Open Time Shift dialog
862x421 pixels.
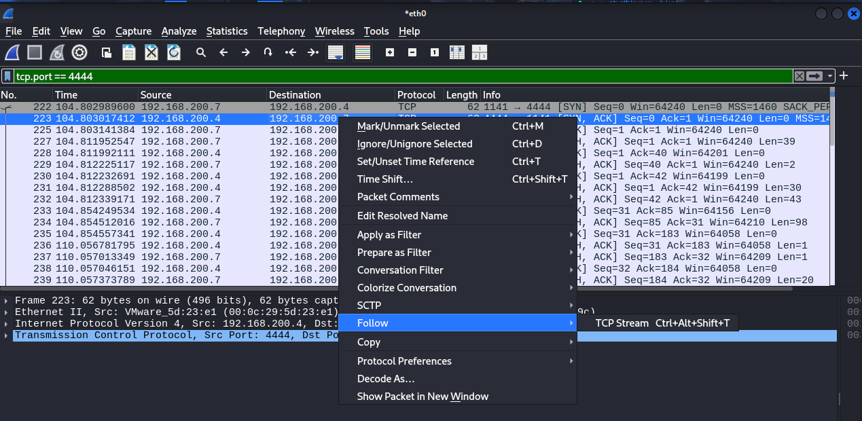click(x=458, y=179)
